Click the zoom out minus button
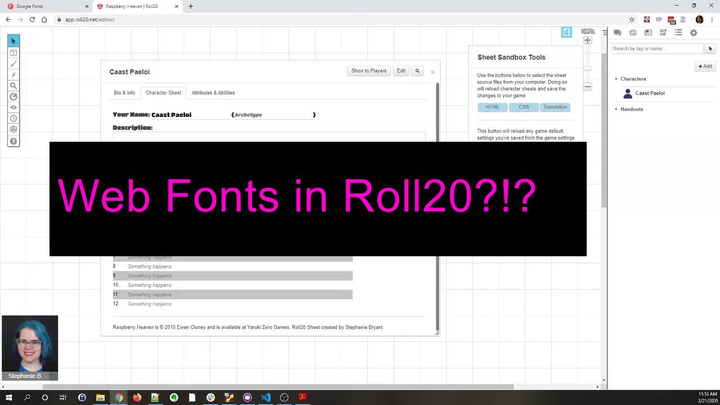Viewport: 720px width, 405px height. coord(587,87)
